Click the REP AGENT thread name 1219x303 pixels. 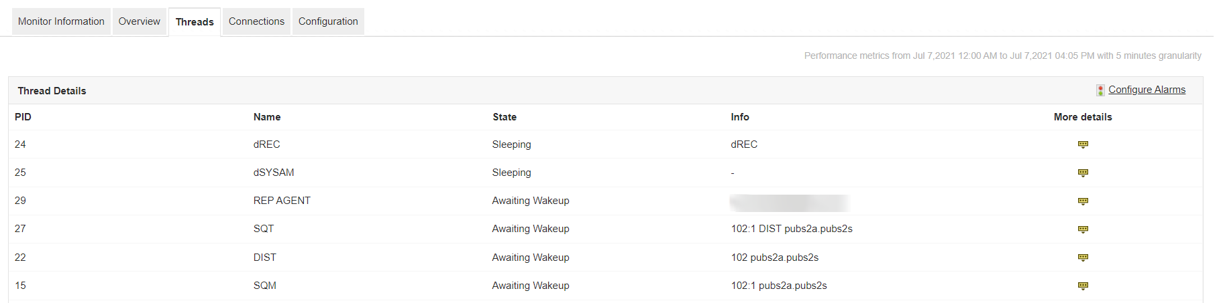(x=282, y=201)
